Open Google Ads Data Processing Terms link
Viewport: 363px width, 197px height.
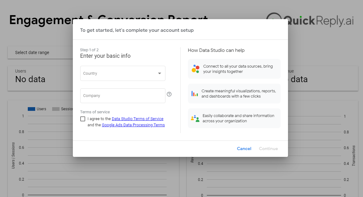click(x=133, y=125)
